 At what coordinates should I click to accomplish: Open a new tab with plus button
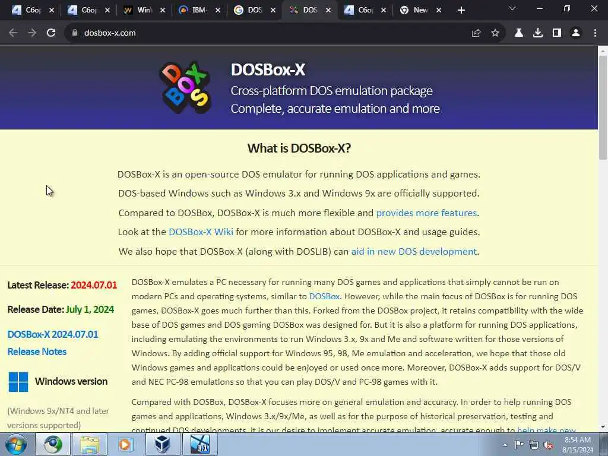click(461, 11)
